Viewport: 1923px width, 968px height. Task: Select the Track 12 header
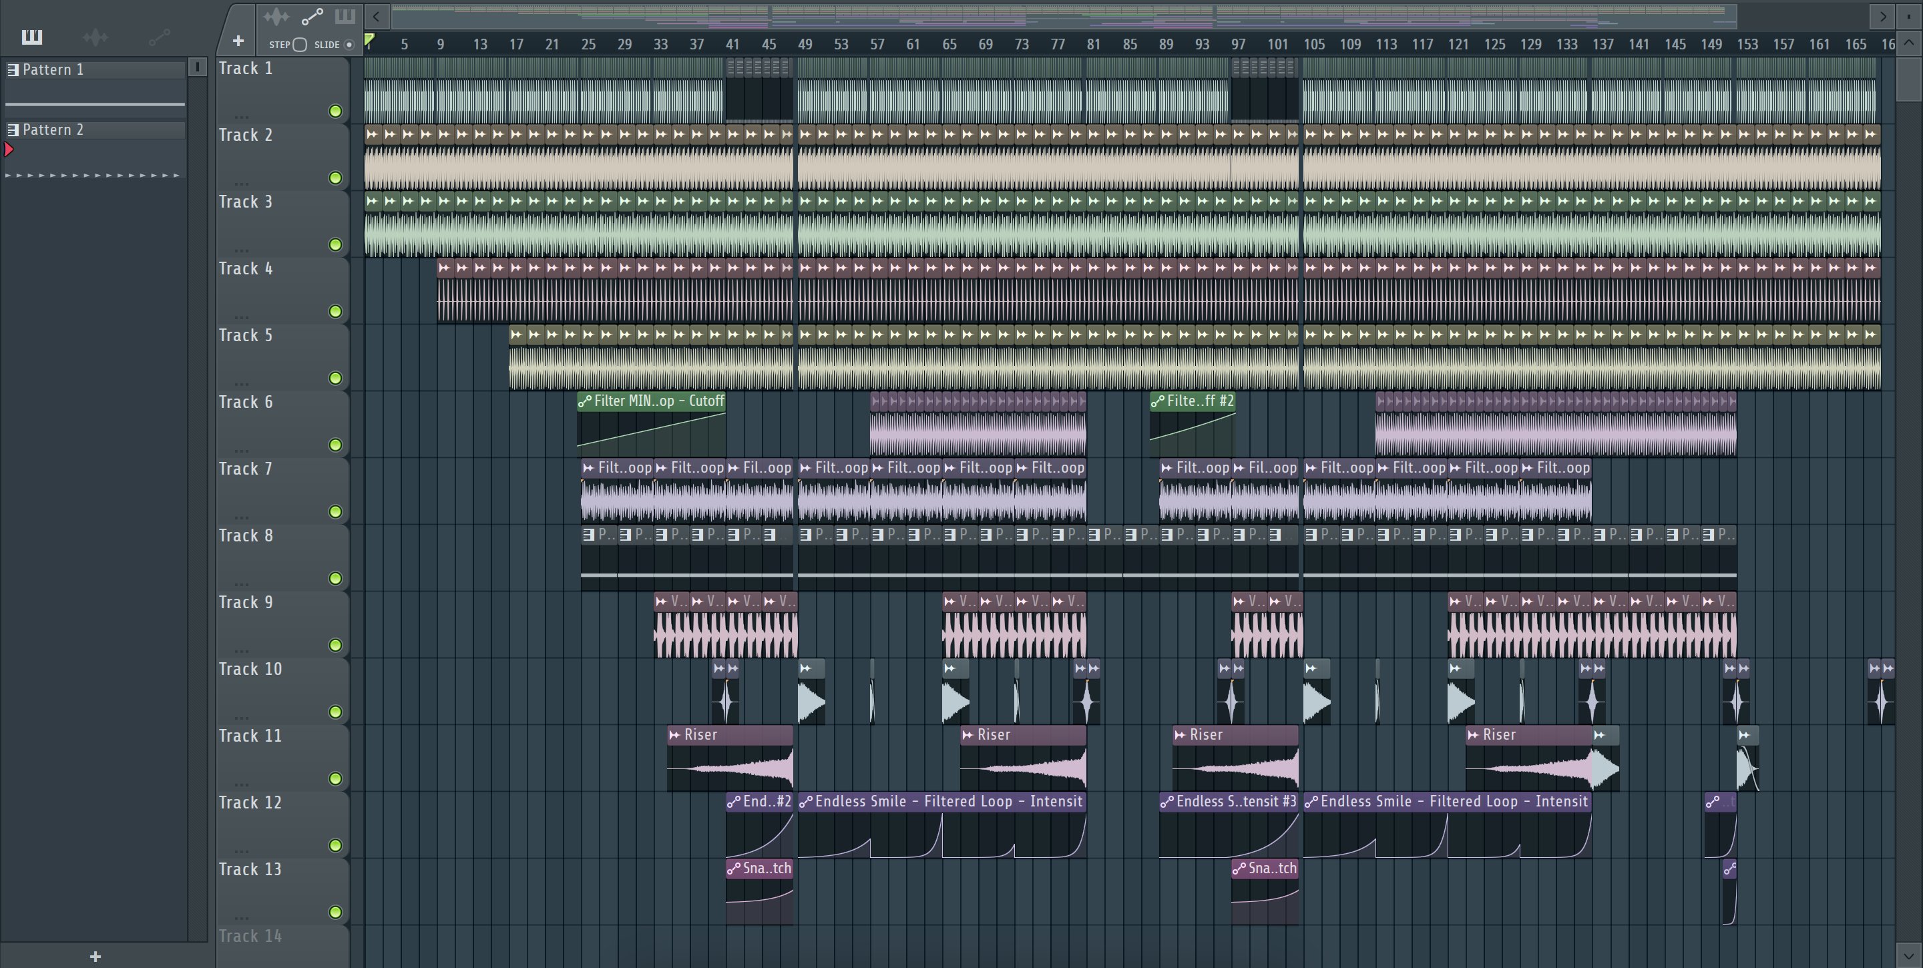tap(282, 824)
